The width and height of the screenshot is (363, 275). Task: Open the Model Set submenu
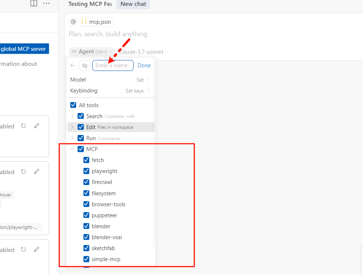pos(110,80)
